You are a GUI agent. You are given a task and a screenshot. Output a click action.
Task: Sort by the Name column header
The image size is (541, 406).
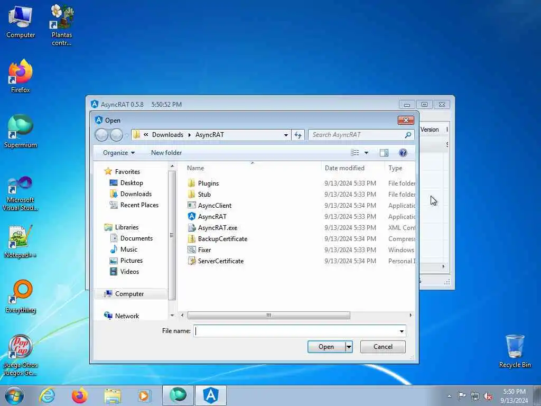pos(195,168)
